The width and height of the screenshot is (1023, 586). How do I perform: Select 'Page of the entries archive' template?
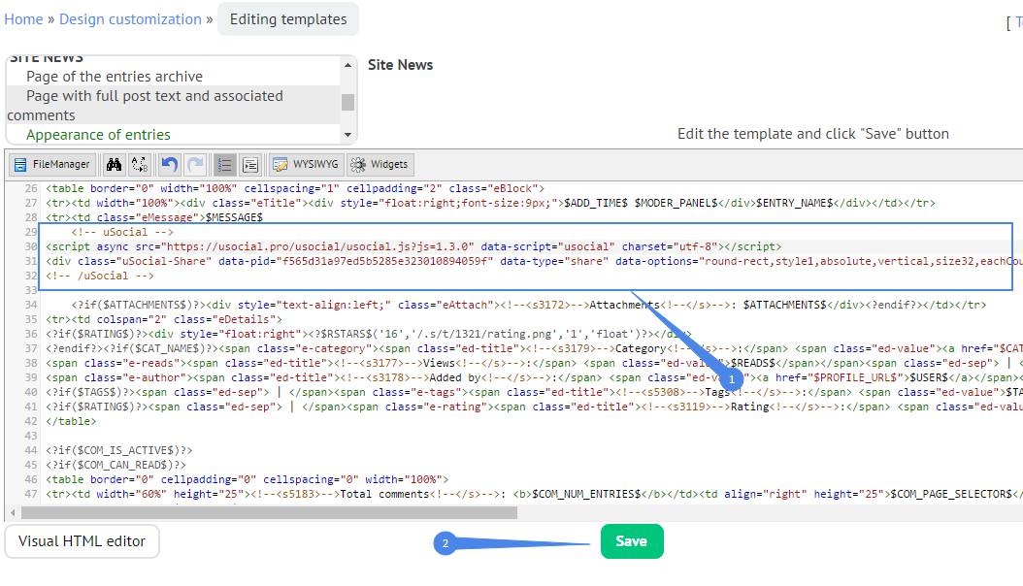[115, 77]
